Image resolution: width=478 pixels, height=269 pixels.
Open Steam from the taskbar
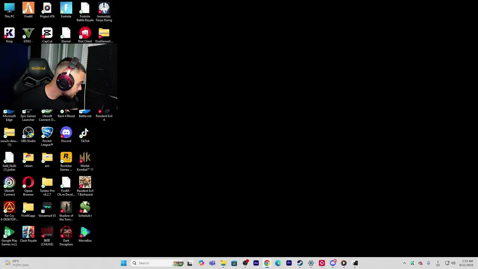pyautogui.click(x=300, y=263)
